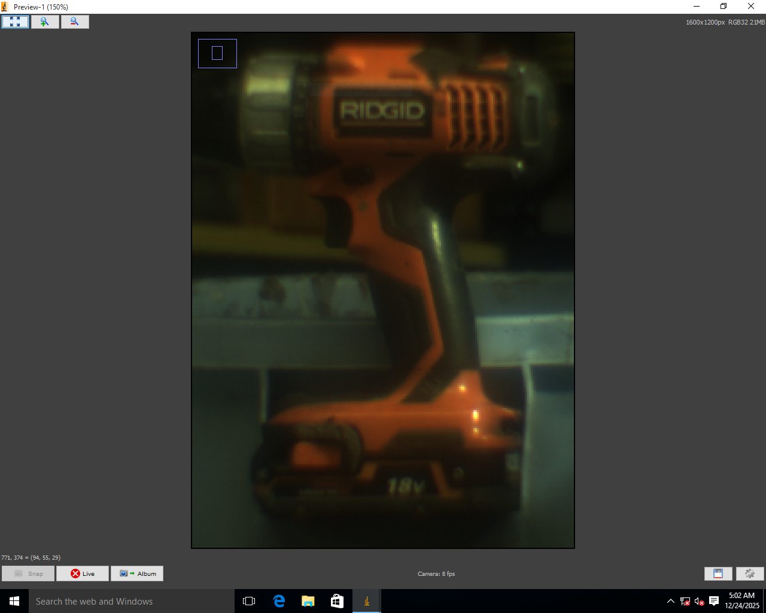Image resolution: width=766 pixels, height=613 pixels.
Task: Click the camera preview image
Action: click(x=383, y=290)
